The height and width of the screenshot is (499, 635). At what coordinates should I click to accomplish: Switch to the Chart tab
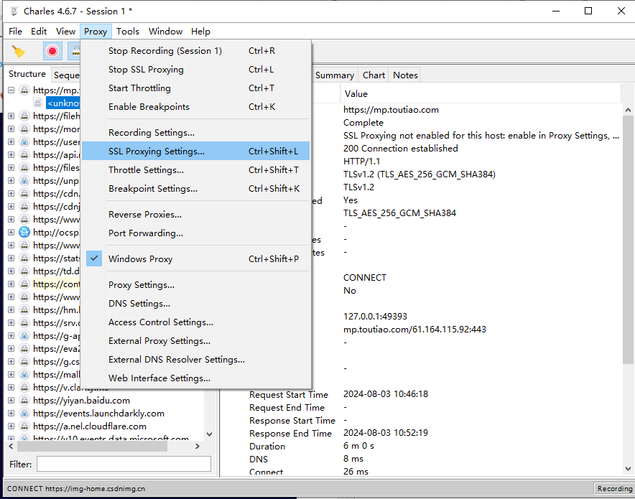point(374,75)
